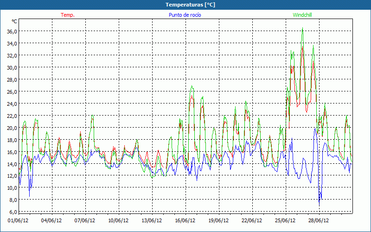Click the '19/06/12' date label
The image size is (371, 232).
pyautogui.click(x=218, y=220)
